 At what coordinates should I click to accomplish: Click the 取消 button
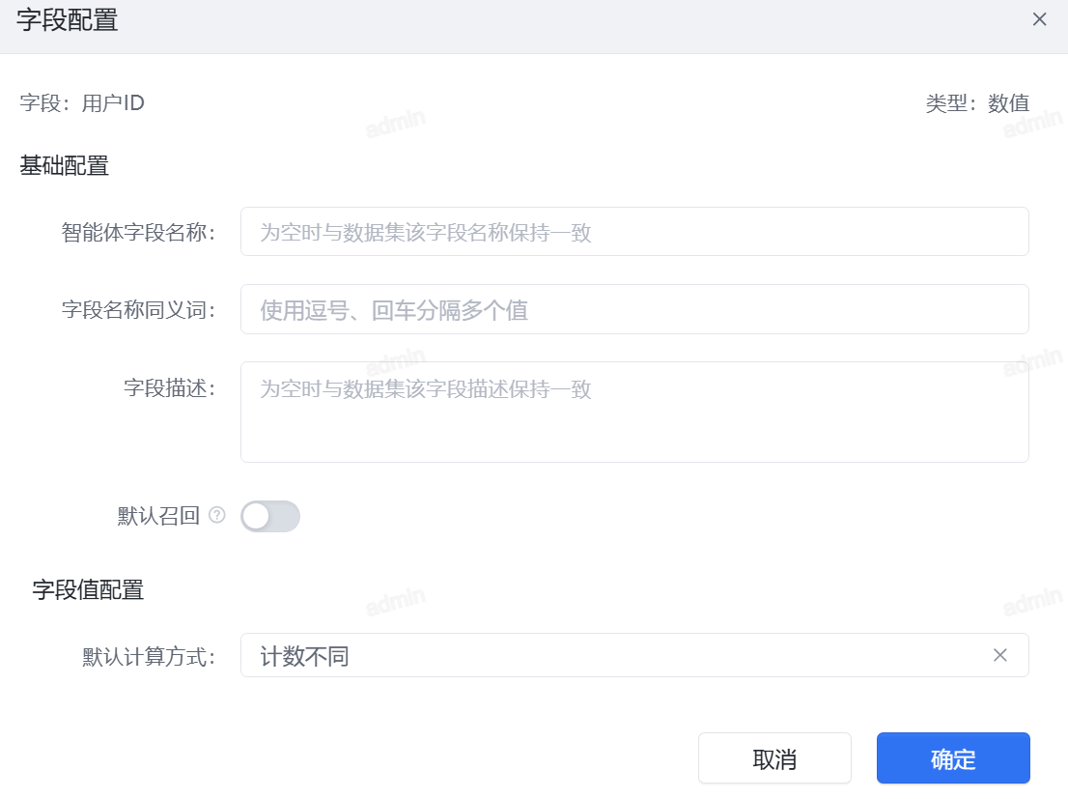774,758
